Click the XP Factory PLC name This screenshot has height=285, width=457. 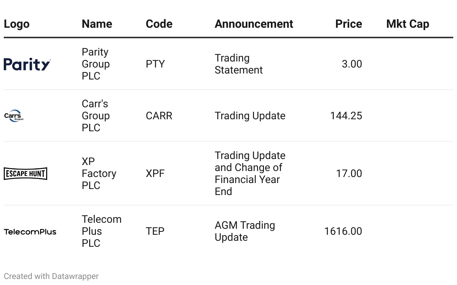(99, 174)
